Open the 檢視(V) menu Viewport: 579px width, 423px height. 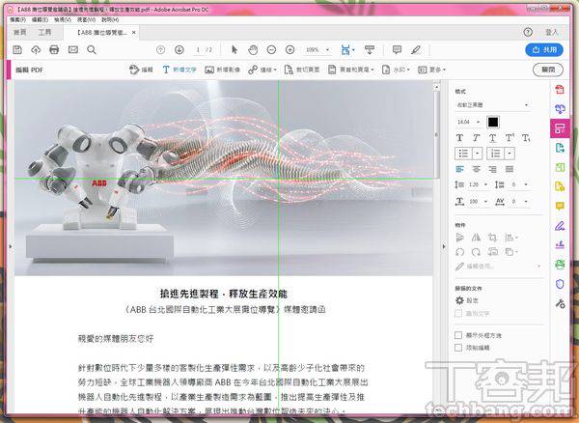tap(63, 19)
